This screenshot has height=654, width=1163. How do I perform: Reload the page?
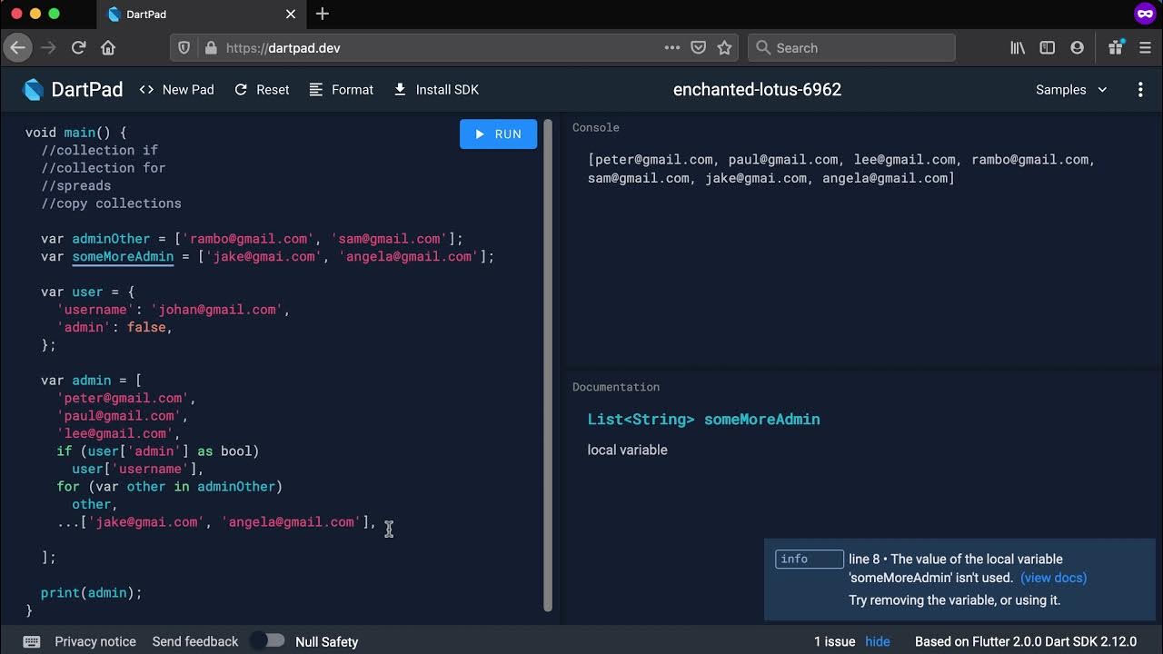pyautogui.click(x=78, y=47)
